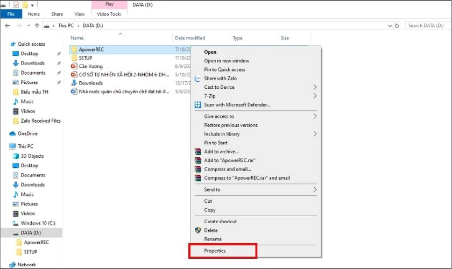Open pinned Documents under Quick access
The height and width of the screenshot is (269, 452).
point(33,73)
